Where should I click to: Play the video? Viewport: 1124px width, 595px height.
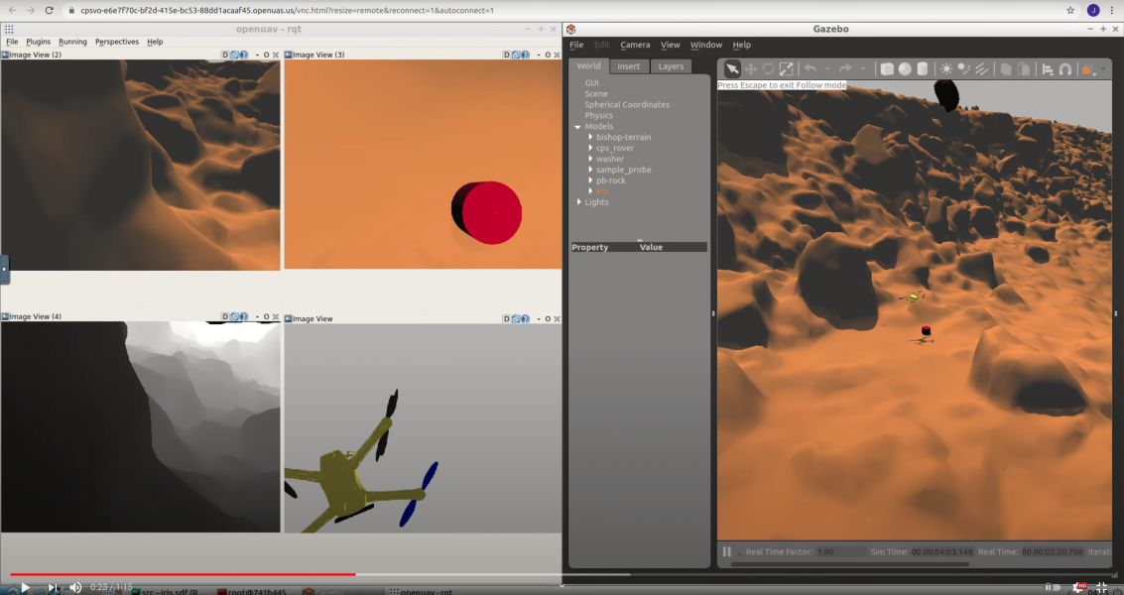25,587
